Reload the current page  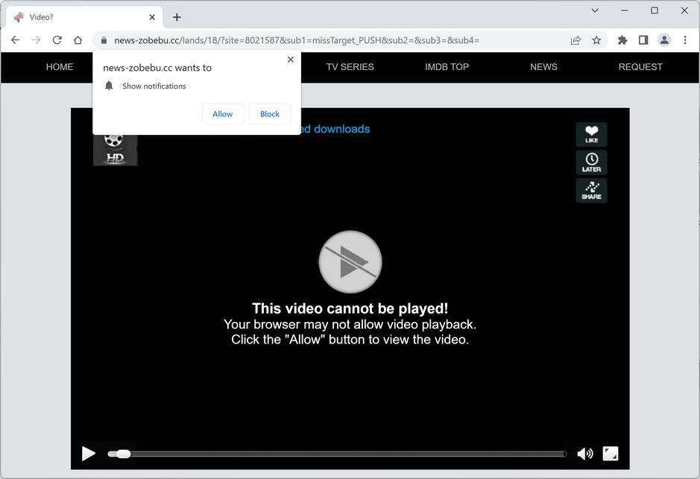(57, 40)
